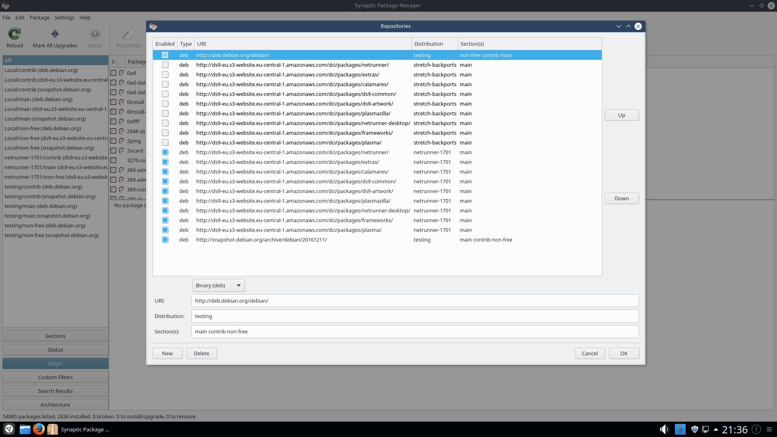Image resolution: width=777 pixels, height=437 pixels.
Task: Click the volume speaker tray icon
Action: (664, 429)
